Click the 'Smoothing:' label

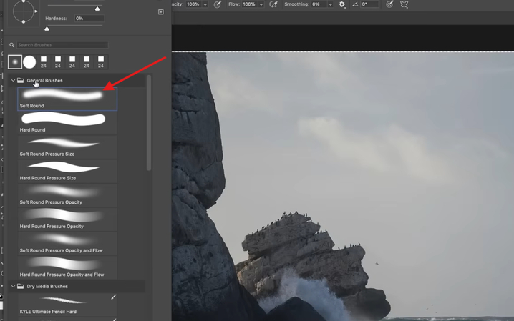296,4
